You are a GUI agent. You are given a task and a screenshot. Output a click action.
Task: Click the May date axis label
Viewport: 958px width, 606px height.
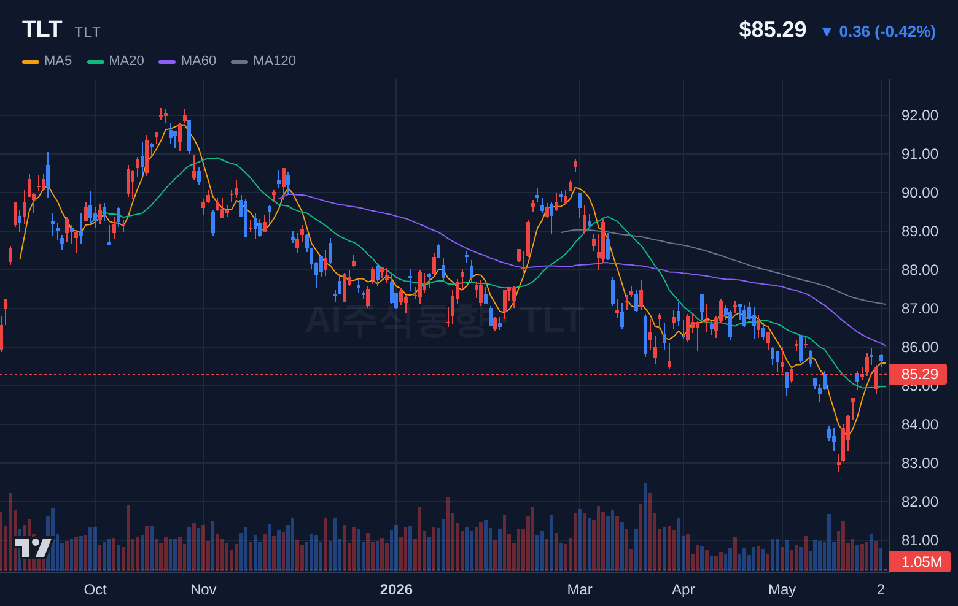pos(782,589)
